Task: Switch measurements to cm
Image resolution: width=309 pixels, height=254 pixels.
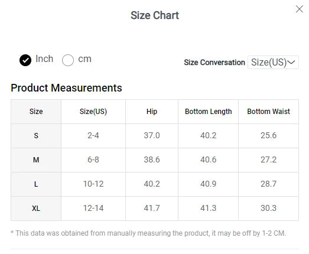Action: pyautogui.click(x=68, y=60)
